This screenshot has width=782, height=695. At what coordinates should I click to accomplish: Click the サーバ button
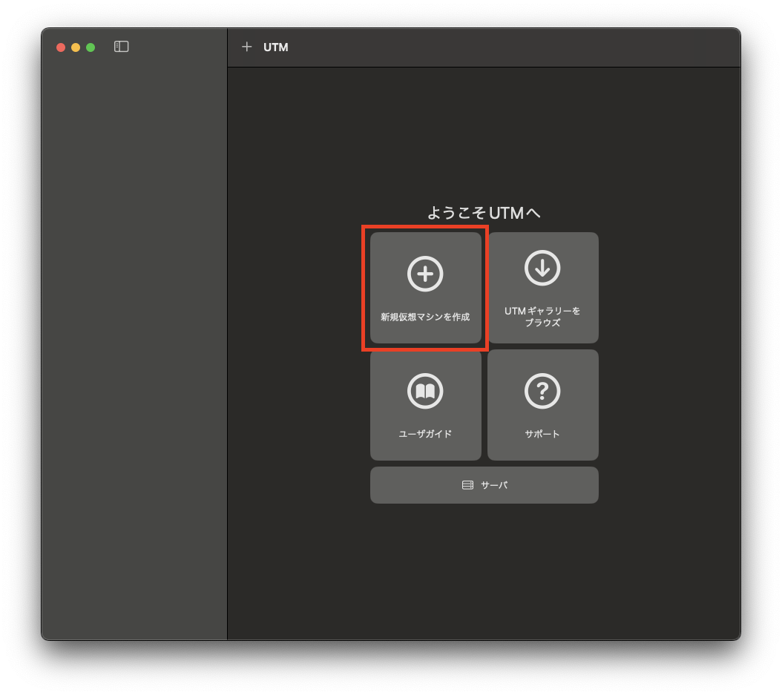click(484, 485)
